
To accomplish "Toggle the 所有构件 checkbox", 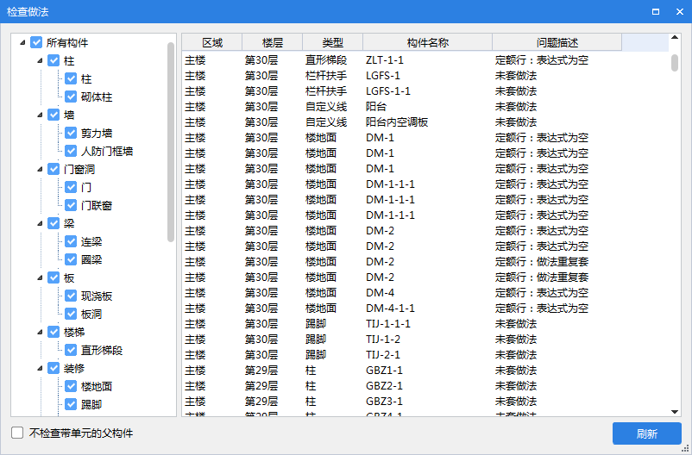I will pyautogui.click(x=36, y=43).
